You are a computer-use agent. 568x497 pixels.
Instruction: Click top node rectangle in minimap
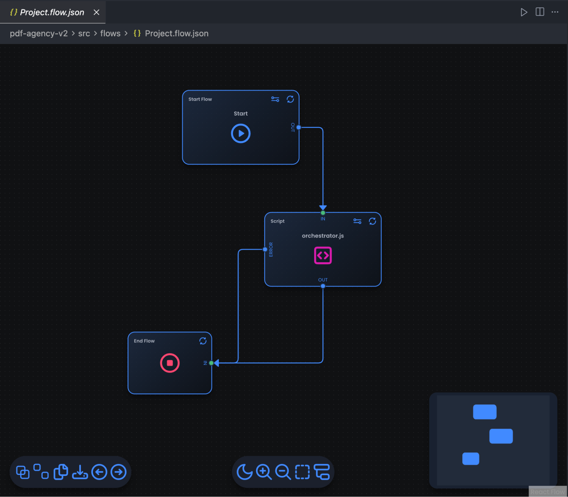tap(485, 412)
